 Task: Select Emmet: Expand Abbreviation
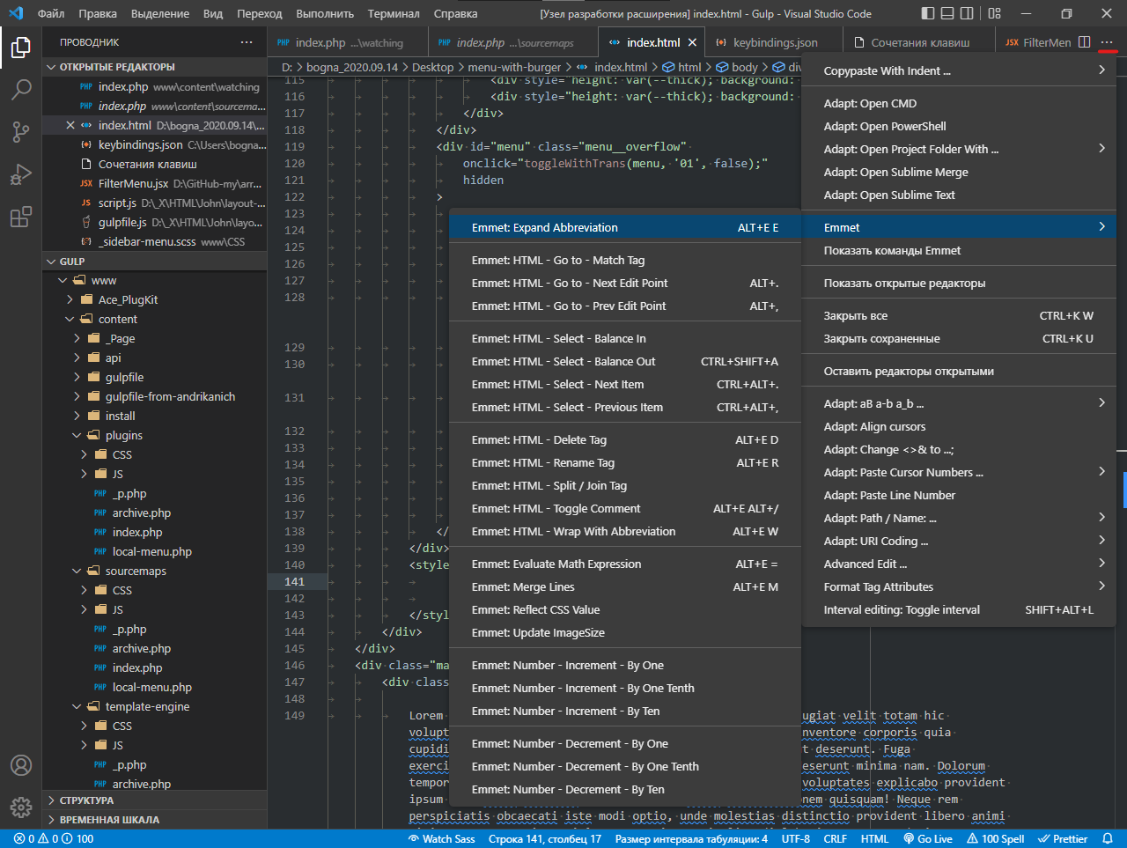coord(625,228)
